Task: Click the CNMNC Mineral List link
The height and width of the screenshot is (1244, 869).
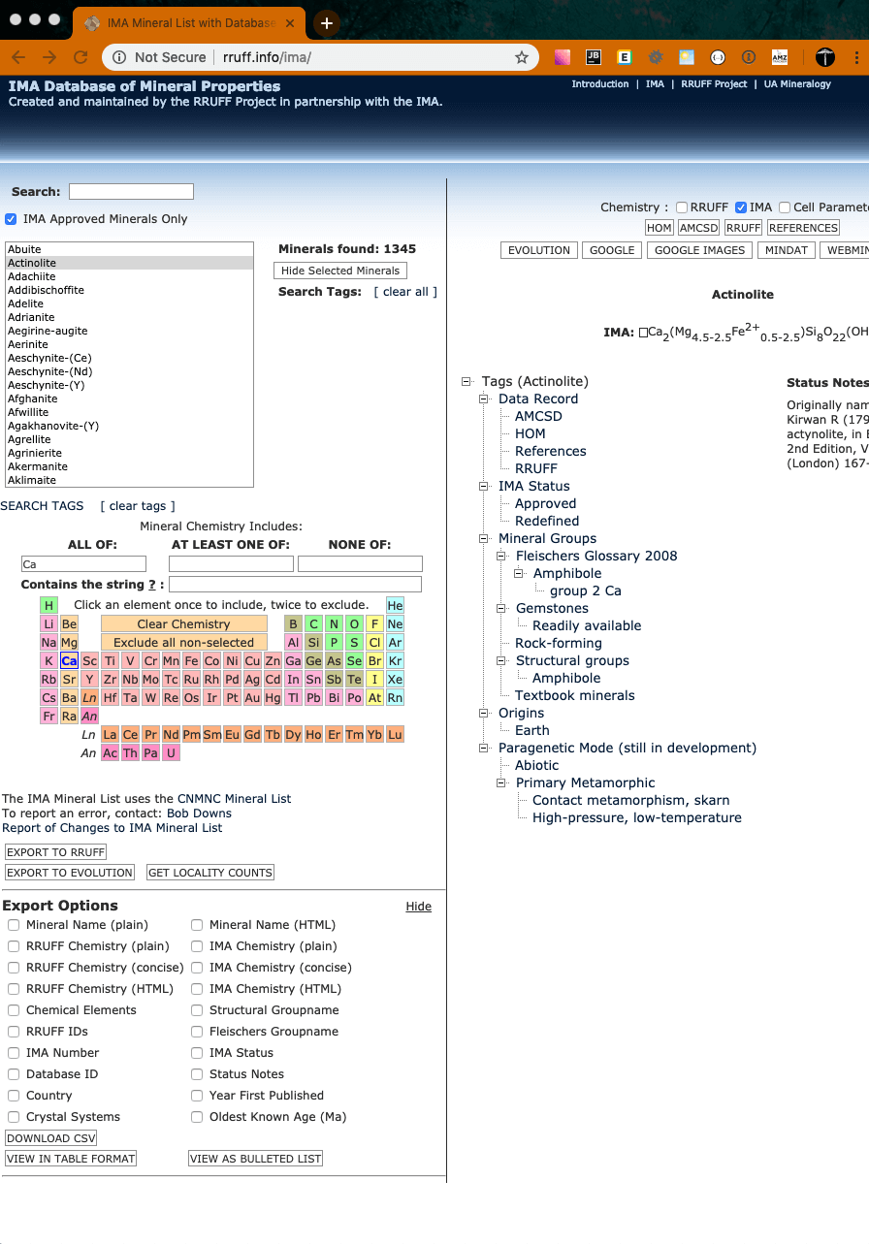Action: click(x=234, y=799)
